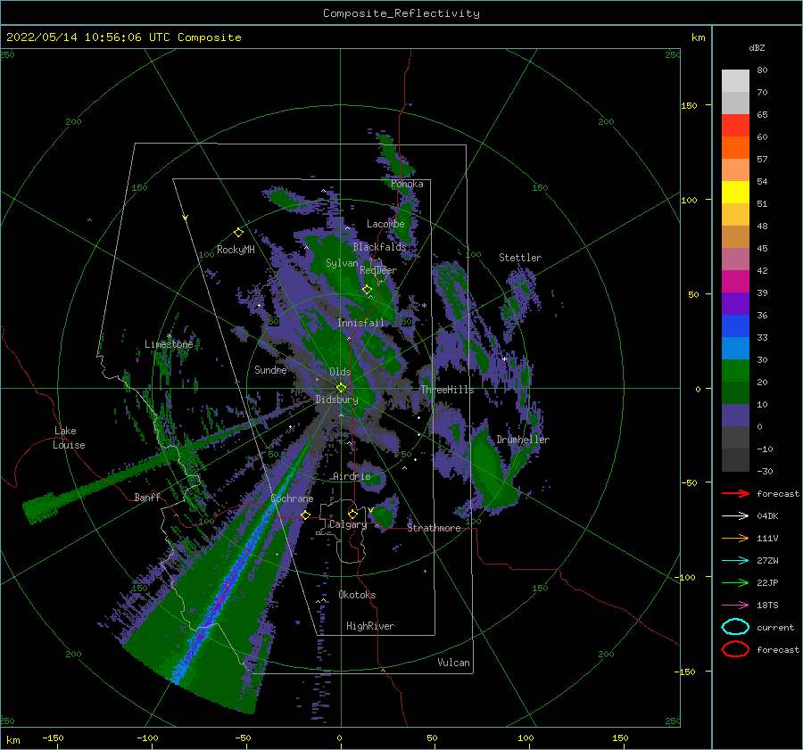Click the green 22JP arrow in legend

[735, 582]
